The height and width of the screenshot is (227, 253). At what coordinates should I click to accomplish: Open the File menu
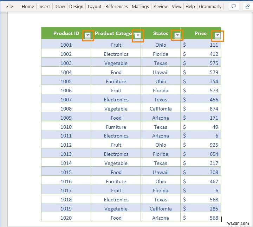pyautogui.click(x=9, y=6)
